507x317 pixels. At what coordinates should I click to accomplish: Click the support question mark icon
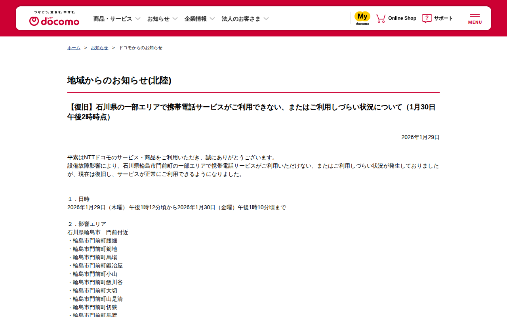click(427, 18)
